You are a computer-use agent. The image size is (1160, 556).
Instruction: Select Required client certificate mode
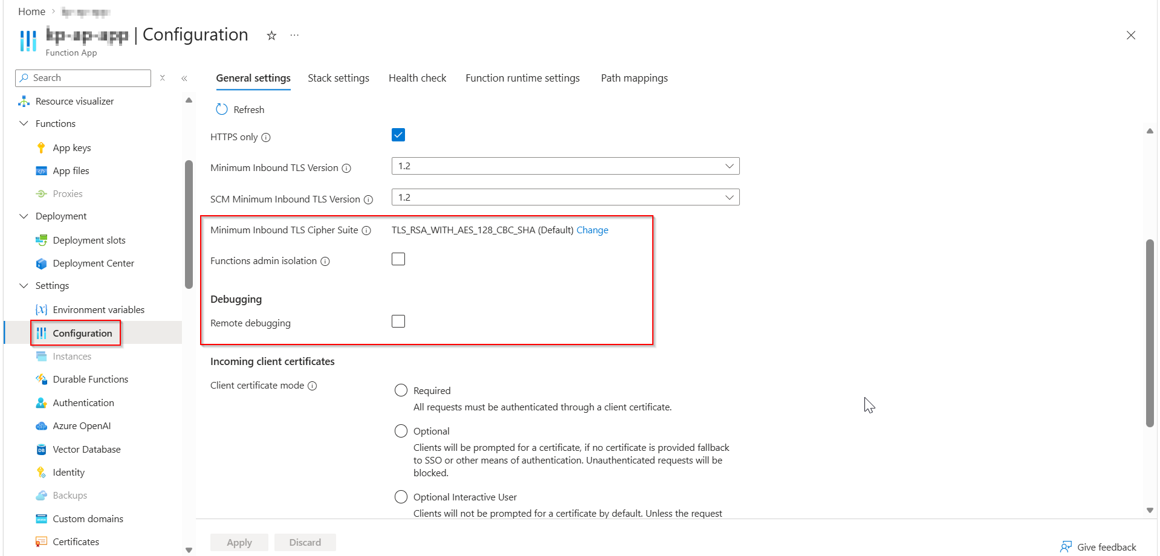(401, 390)
